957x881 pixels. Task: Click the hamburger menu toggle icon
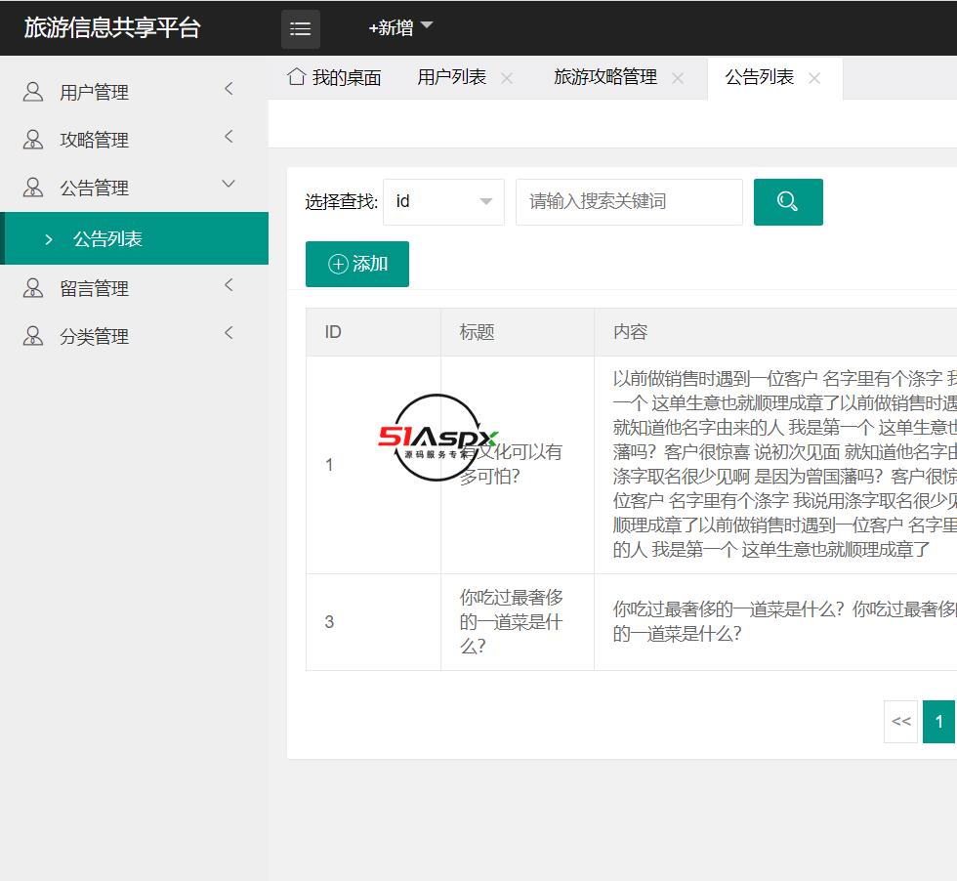tap(301, 29)
